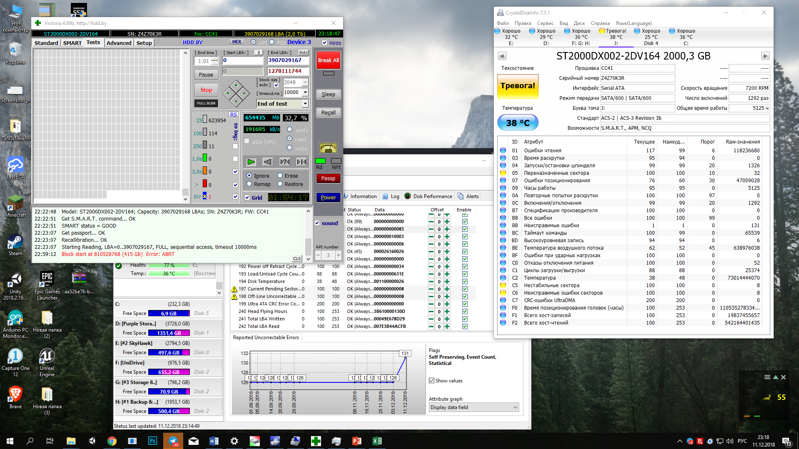Open the timeout ms dropdown
Viewport: 799px width, 449px height.
(306, 92)
